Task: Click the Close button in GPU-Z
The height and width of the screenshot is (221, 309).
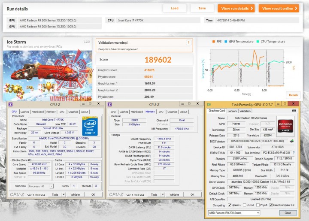Action: tap(288, 213)
